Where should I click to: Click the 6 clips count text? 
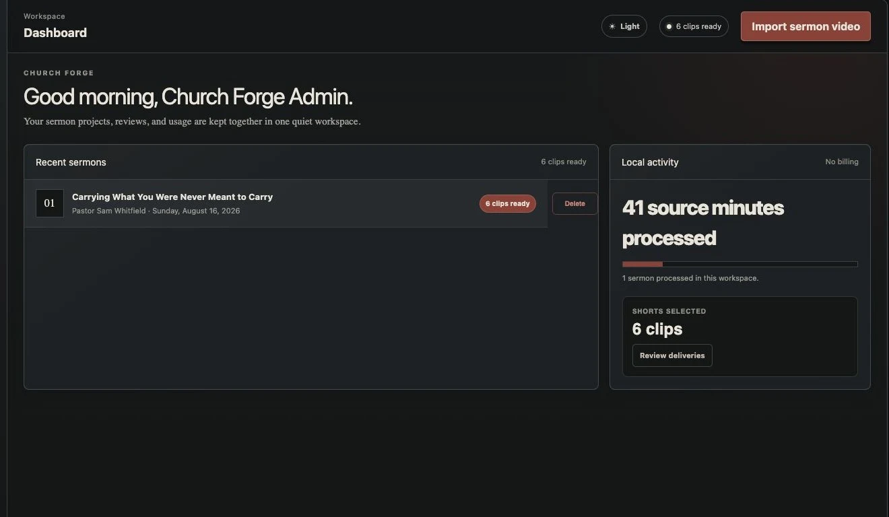coord(657,329)
